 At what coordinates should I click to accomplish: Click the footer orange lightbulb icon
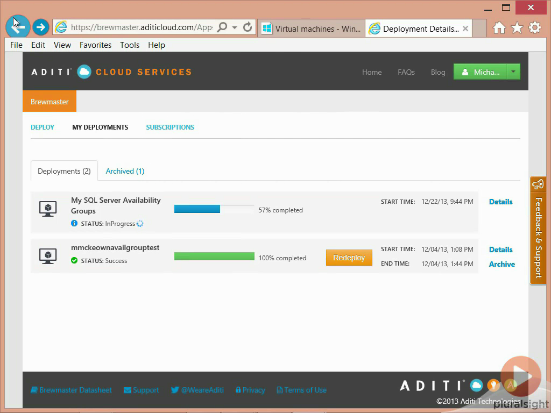pyautogui.click(x=493, y=385)
